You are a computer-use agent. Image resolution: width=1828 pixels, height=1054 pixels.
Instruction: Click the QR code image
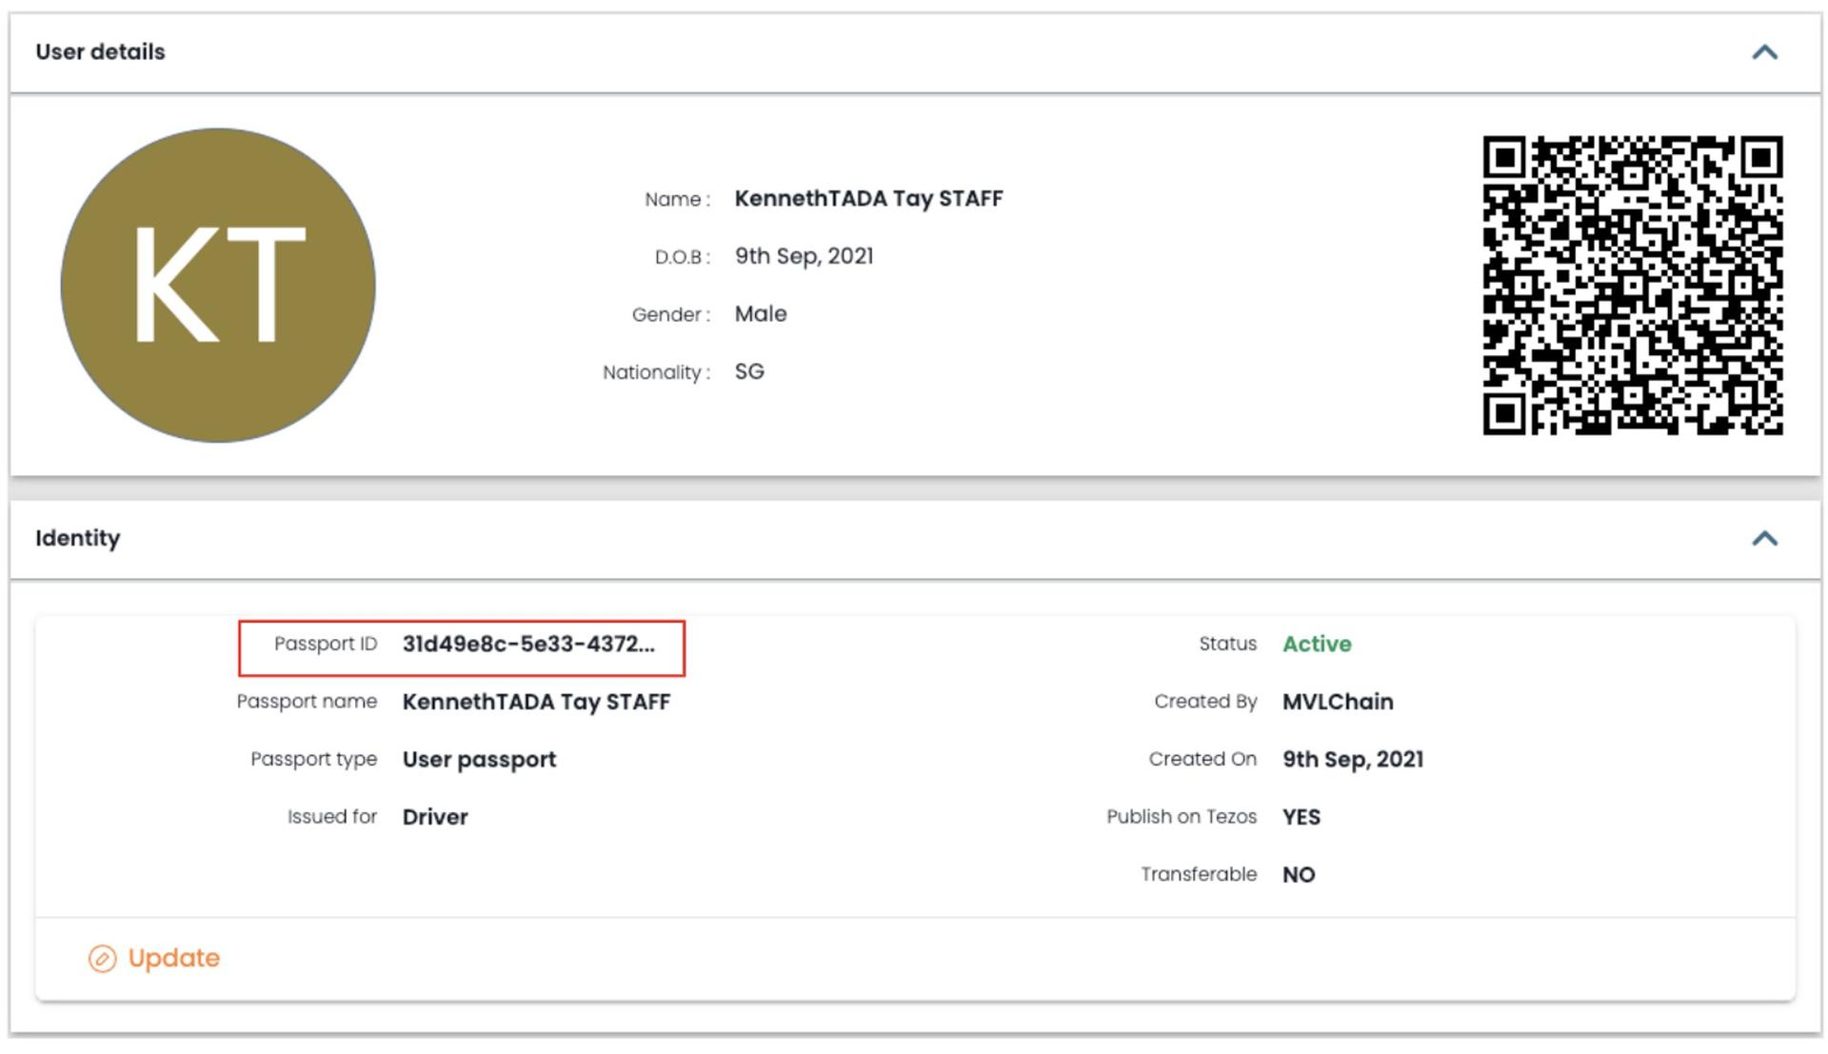1632,286
